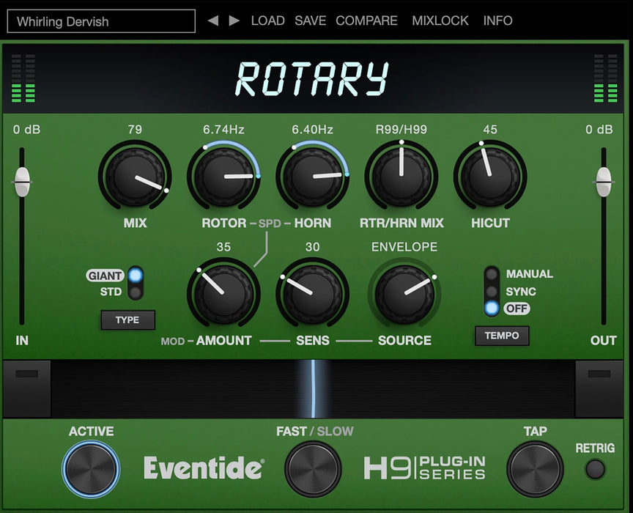Viewport: 633px width, 513px height.
Task: Toggle the ACTIVE footswitch
Action: [x=91, y=469]
